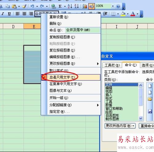Open the 100% zoom dropdown
Screen dimensions: 154x152
pyautogui.click(x=113, y=6)
